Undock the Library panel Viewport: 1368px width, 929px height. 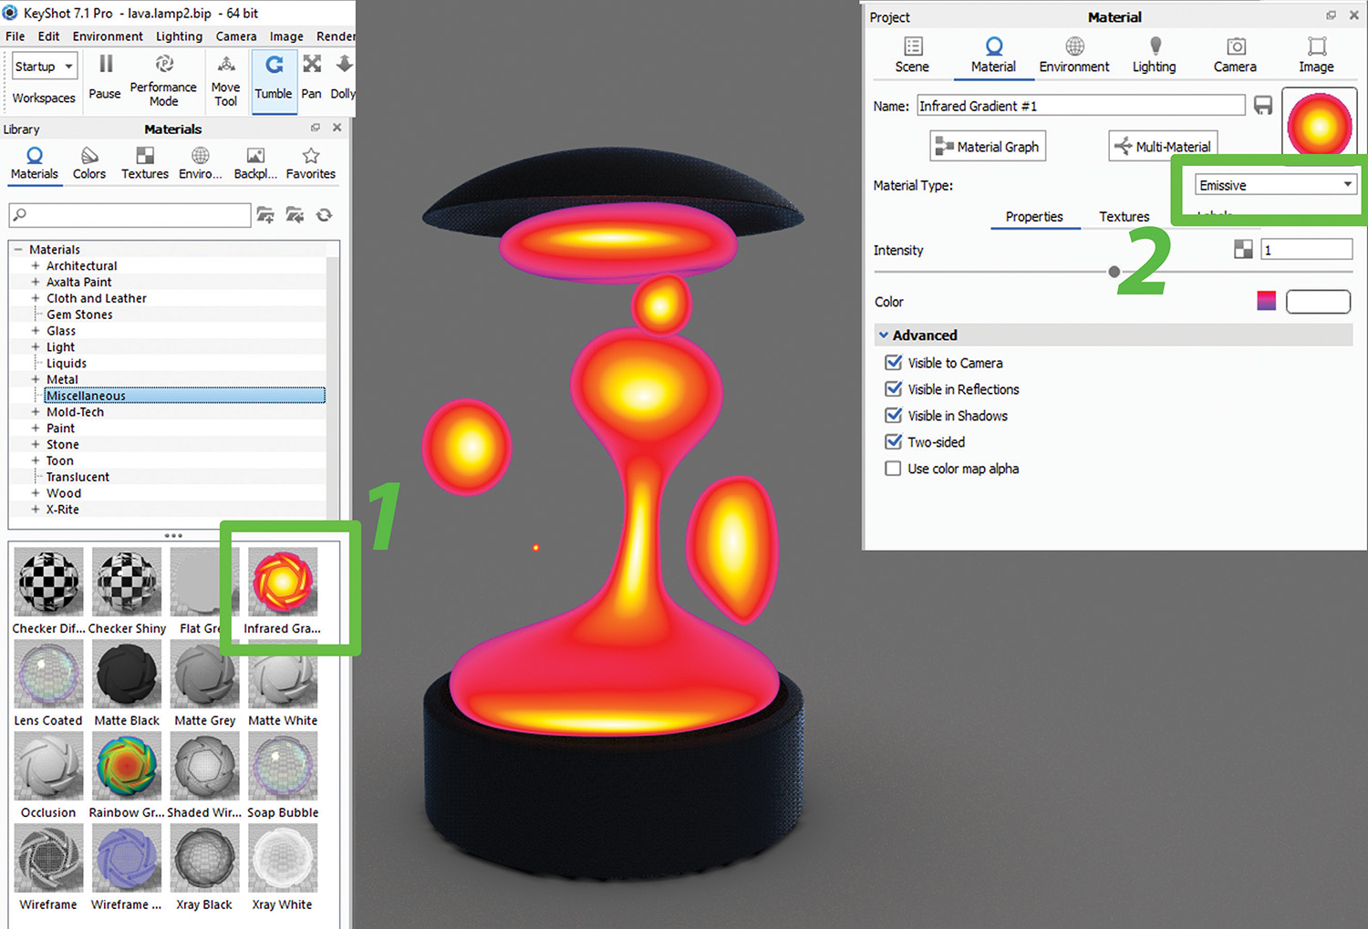point(316,128)
